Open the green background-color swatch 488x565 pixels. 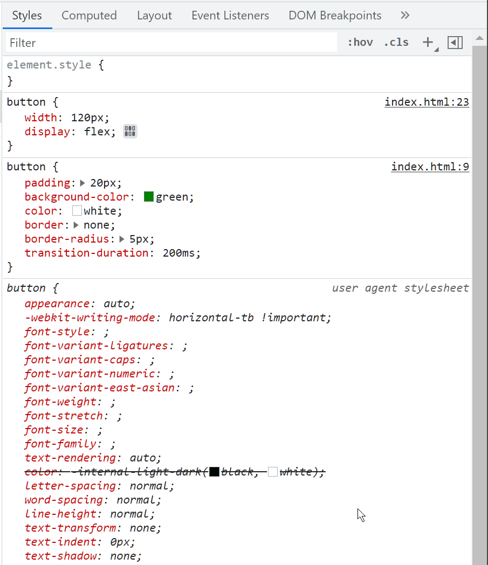149,197
